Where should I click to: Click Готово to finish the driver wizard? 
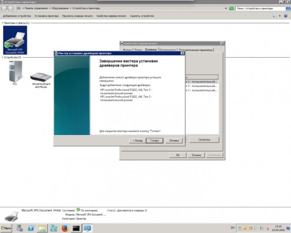pyautogui.click(x=155, y=140)
